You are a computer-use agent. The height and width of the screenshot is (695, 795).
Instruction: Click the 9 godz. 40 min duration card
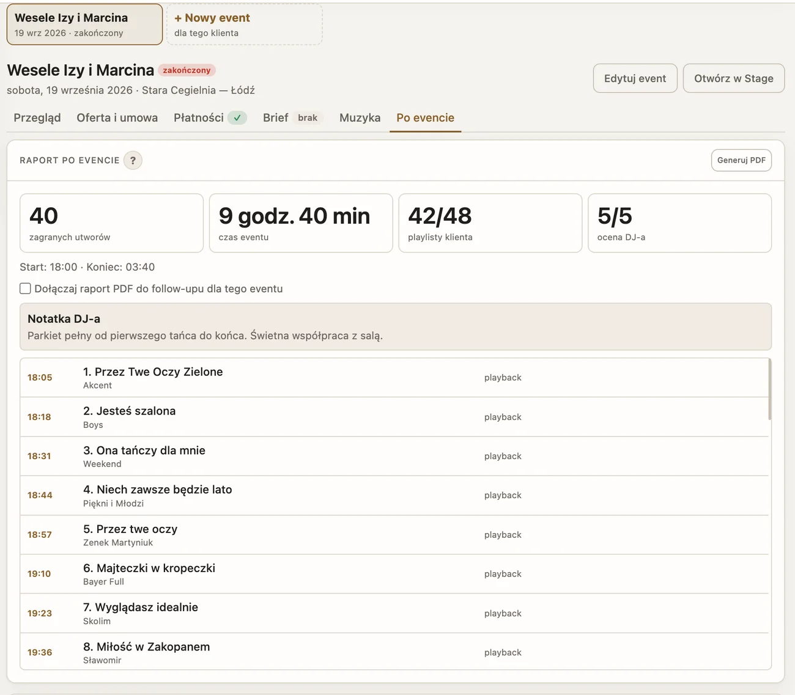(301, 223)
